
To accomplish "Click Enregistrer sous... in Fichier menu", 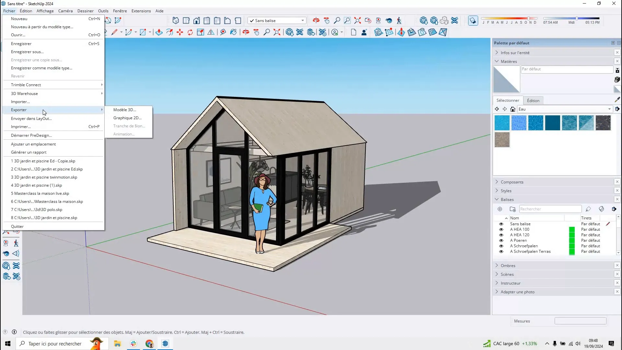I will [53, 52].
